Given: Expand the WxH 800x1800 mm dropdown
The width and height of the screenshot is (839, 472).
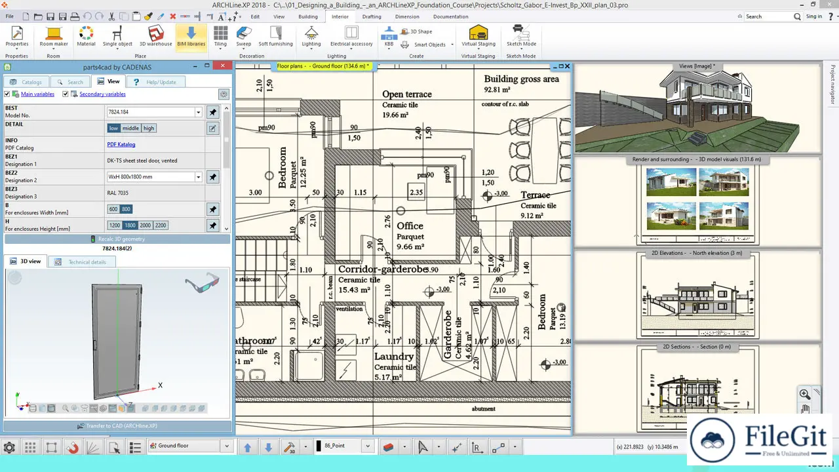Looking at the screenshot, I should point(199,177).
